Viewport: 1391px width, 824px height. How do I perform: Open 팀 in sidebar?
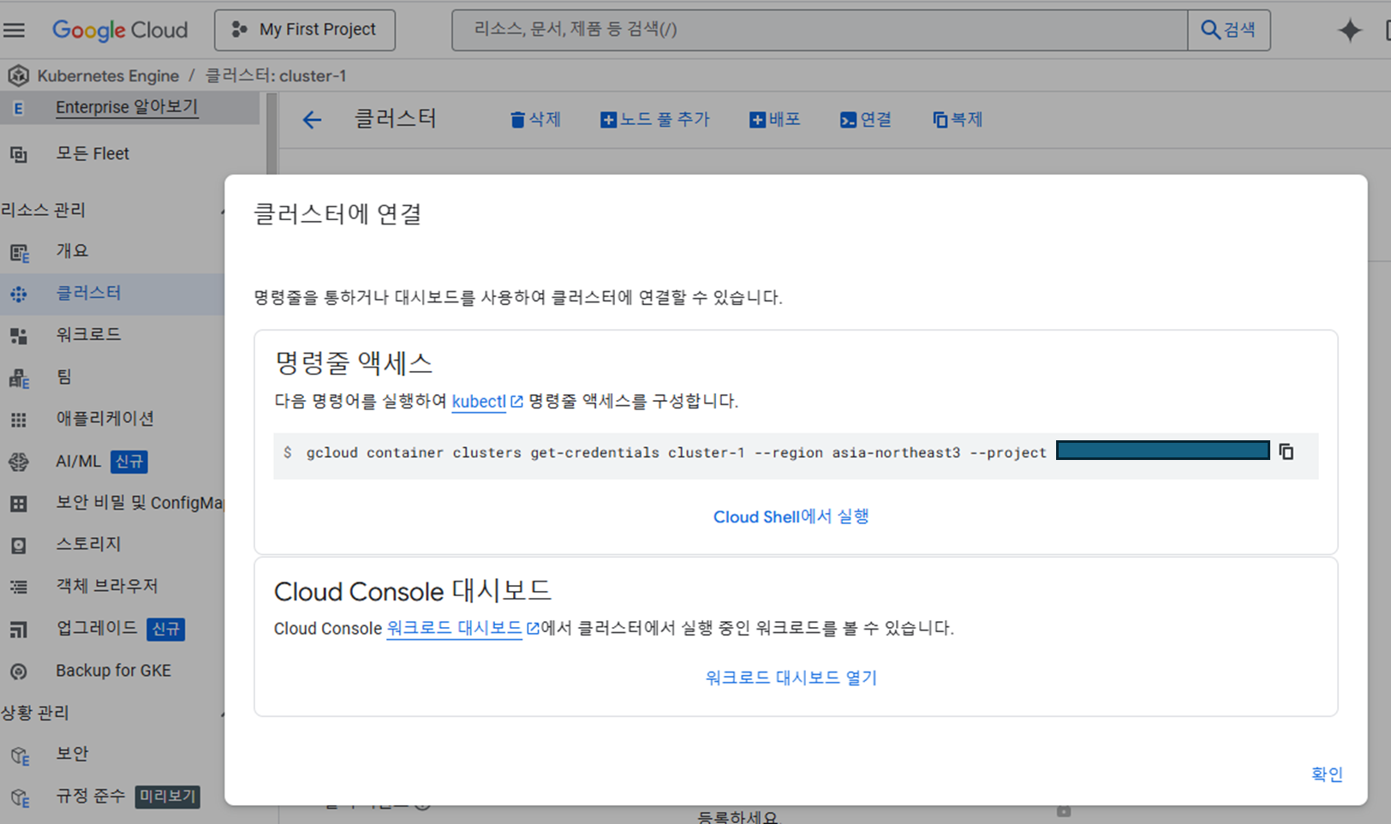63,377
